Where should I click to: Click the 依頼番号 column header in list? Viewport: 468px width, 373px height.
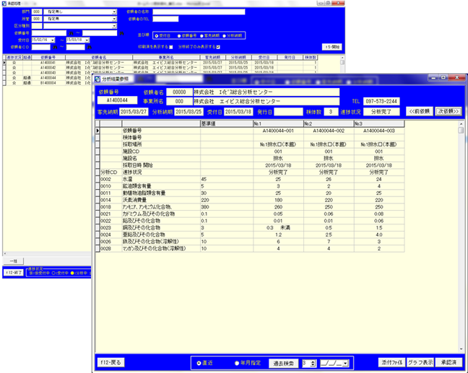click(48, 57)
